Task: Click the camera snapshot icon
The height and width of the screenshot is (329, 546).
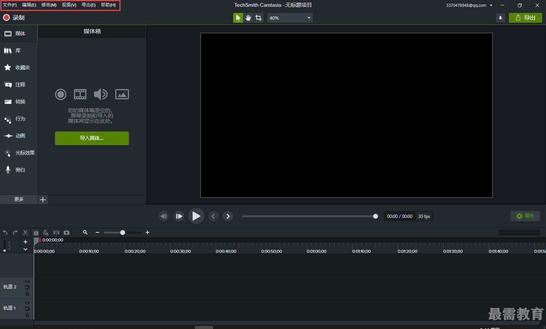Action: point(67,233)
